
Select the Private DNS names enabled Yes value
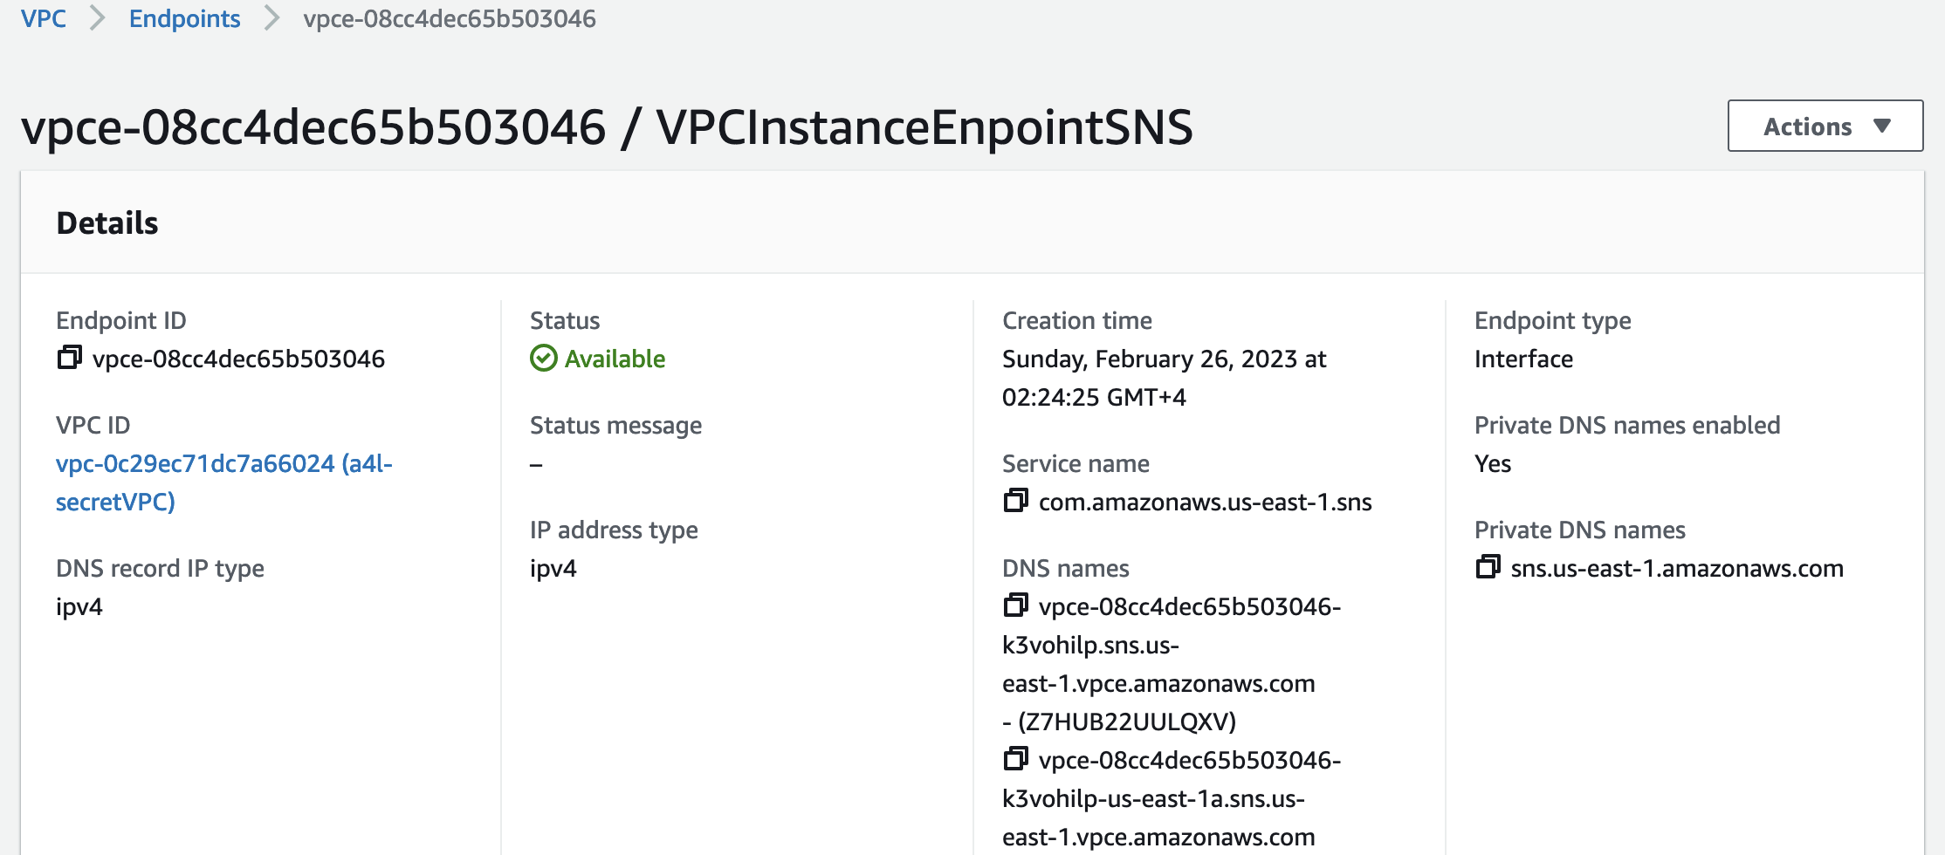[x=1493, y=463]
